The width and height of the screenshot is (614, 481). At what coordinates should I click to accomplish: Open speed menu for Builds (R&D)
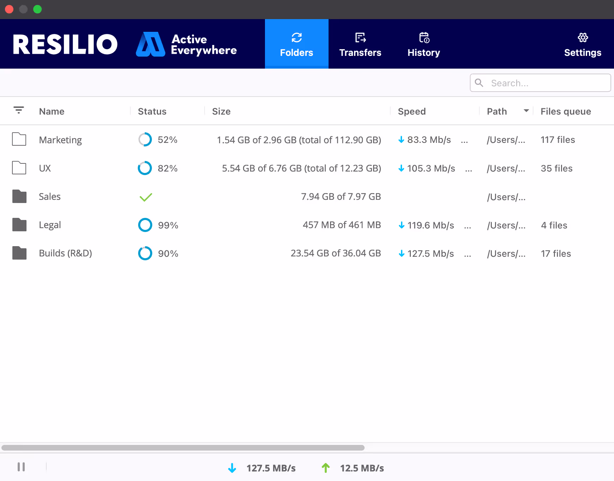click(x=468, y=254)
